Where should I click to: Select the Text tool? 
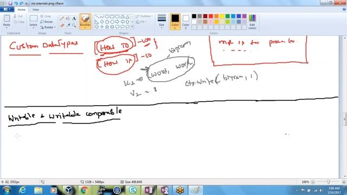click(74, 19)
